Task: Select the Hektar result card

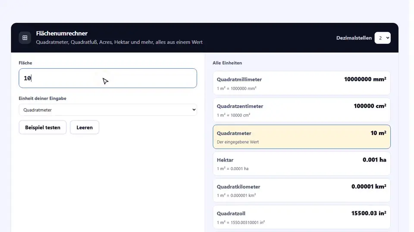Action: point(301,164)
